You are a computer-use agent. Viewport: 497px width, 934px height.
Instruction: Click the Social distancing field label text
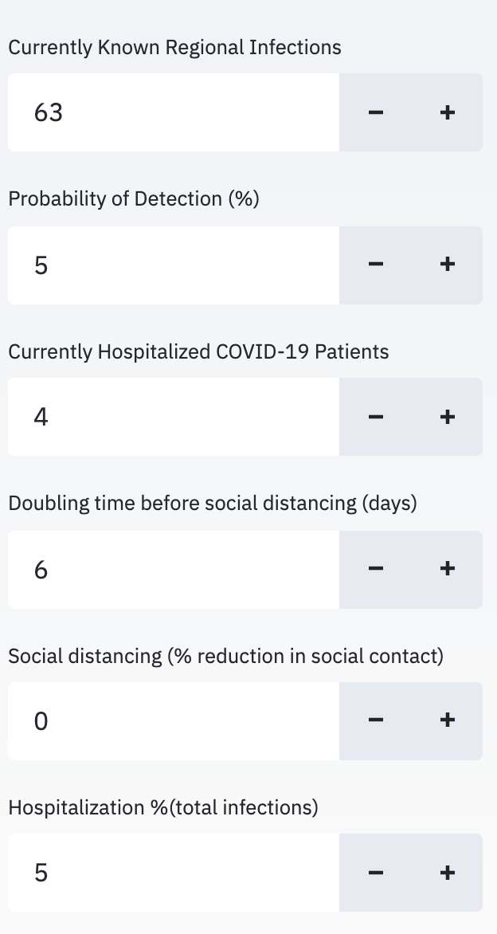click(225, 656)
